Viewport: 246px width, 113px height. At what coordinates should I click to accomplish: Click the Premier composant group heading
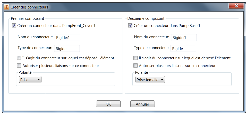(x=27, y=18)
